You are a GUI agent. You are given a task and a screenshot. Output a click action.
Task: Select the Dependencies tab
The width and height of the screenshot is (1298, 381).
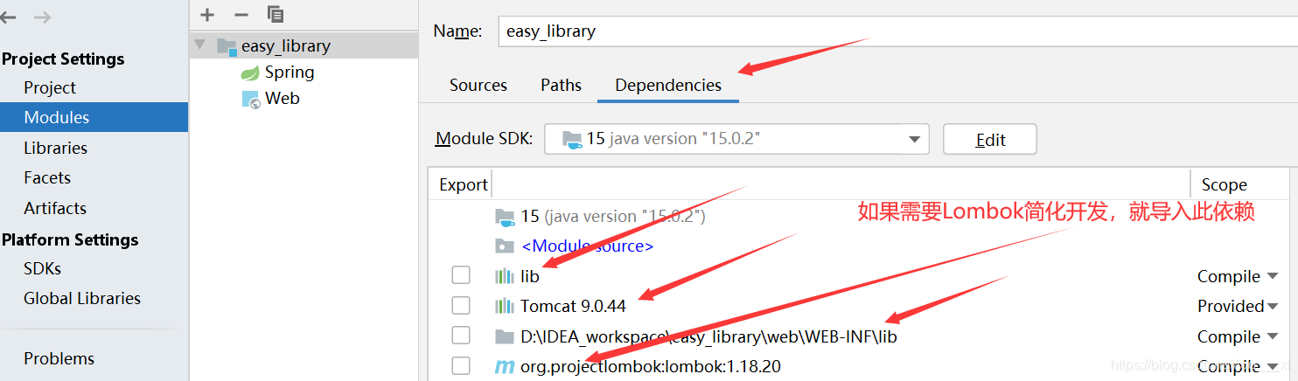click(668, 86)
